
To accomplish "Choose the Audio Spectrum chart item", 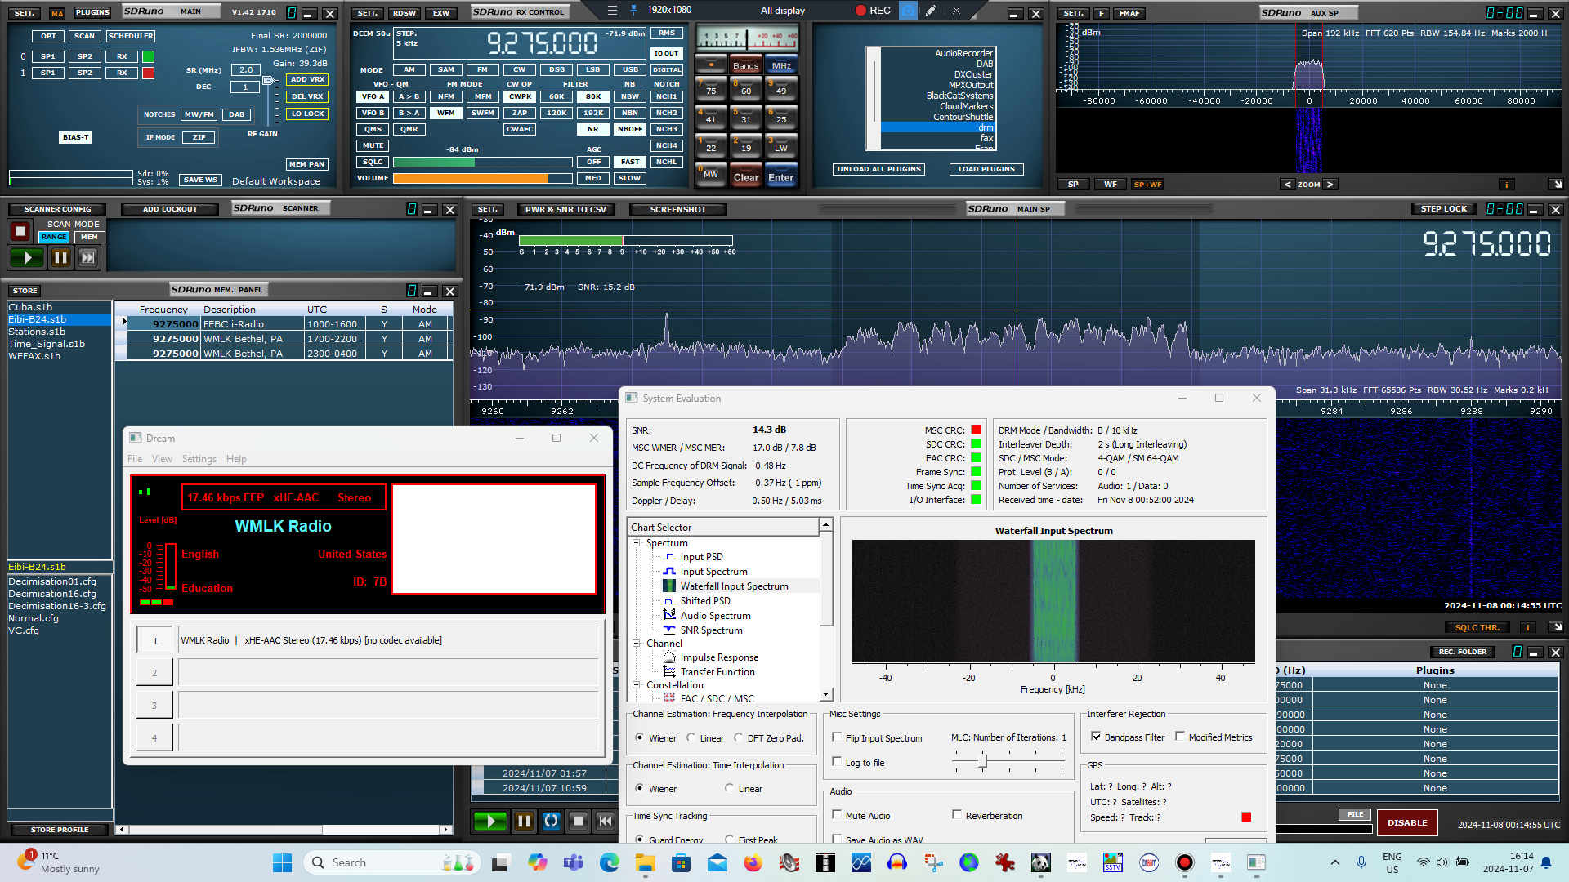I will point(715,616).
